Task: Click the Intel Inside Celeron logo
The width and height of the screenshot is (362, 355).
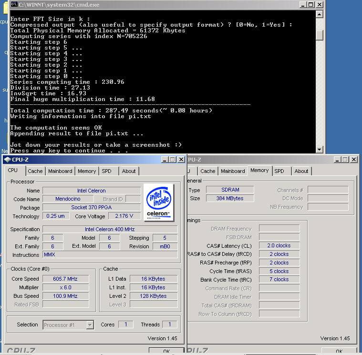Action: 159,203
